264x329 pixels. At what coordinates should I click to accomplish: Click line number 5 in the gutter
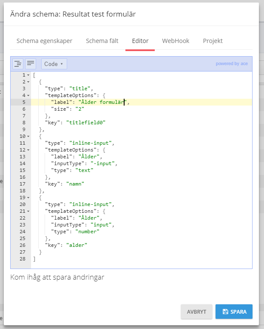click(24, 102)
